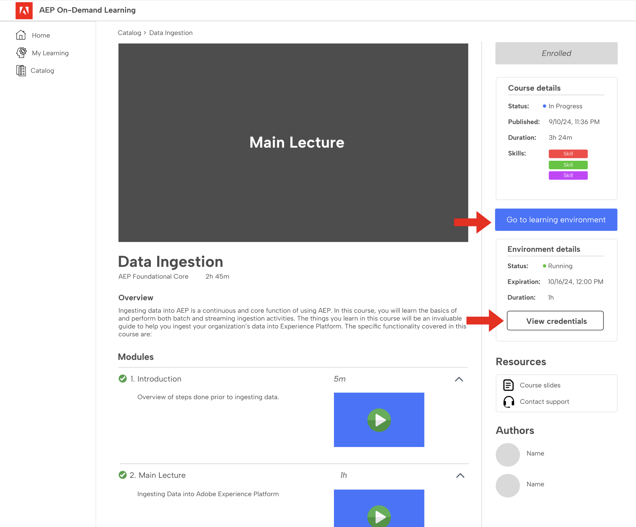
Task: Click the Running environment status text
Action: [x=560, y=266]
